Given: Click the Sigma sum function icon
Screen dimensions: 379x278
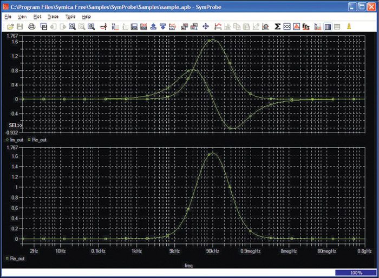Looking at the screenshot, I should coord(278,26).
